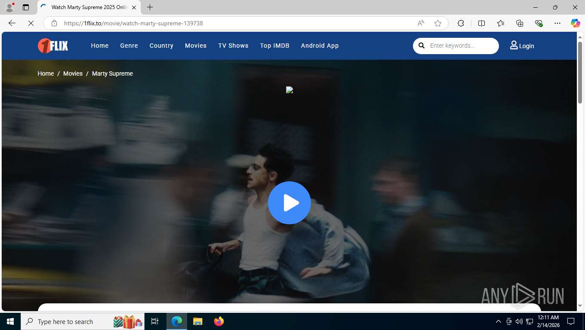
Task: Click the Marty Supreme breadcrumb
Action: click(112, 73)
